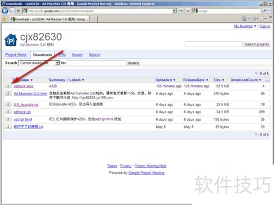The image size is (274, 205).
Task: Open the Source tab
Action: point(95,55)
